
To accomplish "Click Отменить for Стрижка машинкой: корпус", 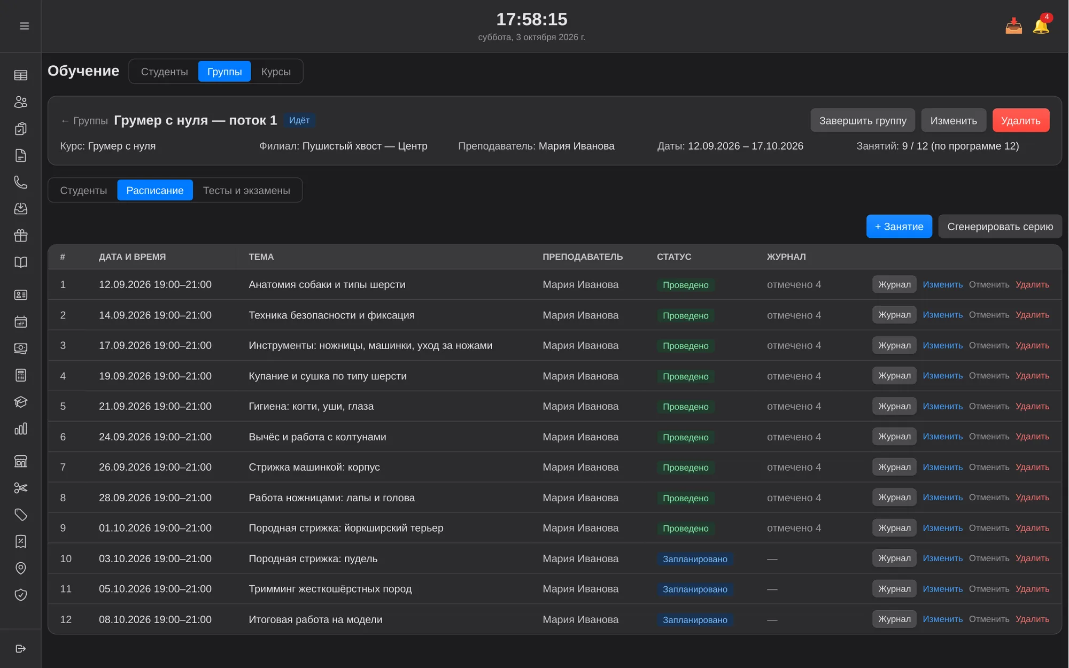I will pos(989,468).
